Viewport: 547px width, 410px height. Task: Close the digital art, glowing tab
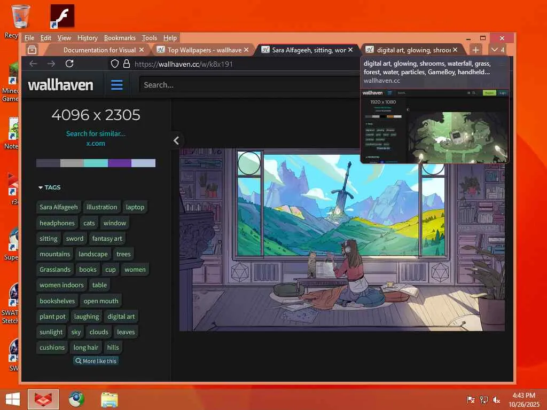[455, 50]
